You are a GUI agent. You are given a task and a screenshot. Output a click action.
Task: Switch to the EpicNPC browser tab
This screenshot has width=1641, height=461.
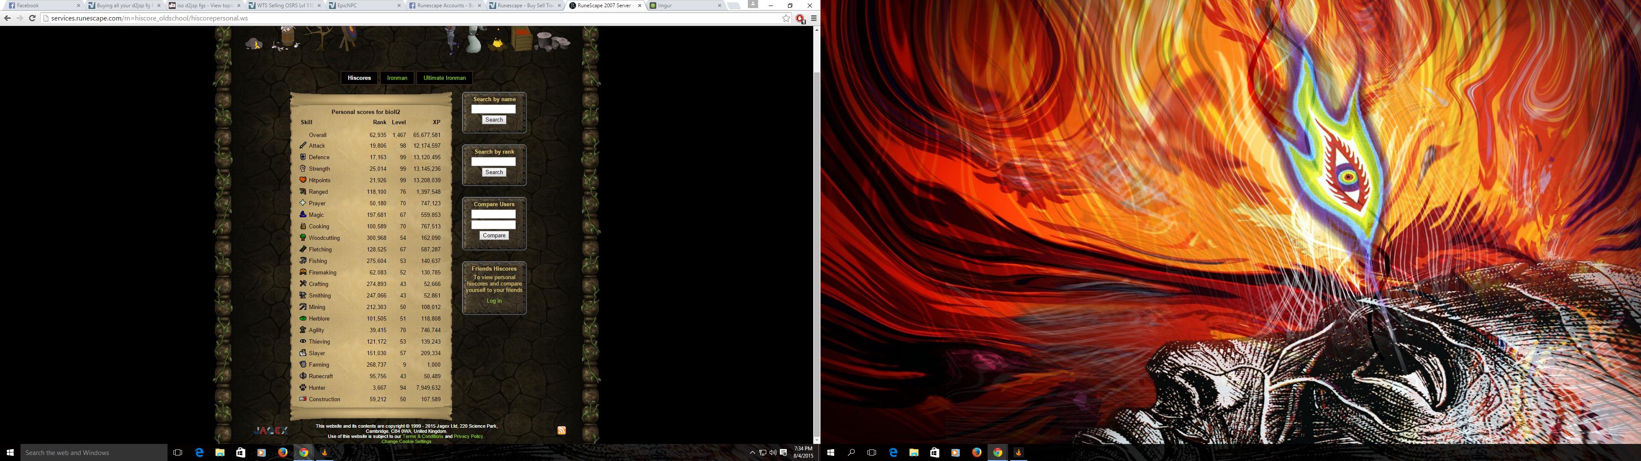click(x=365, y=6)
